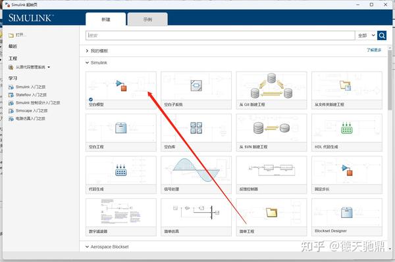Viewport: 395px width, 262px height.
Task: Select the 空白子系统 blank subsystem card
Action: tap(196, 91)
